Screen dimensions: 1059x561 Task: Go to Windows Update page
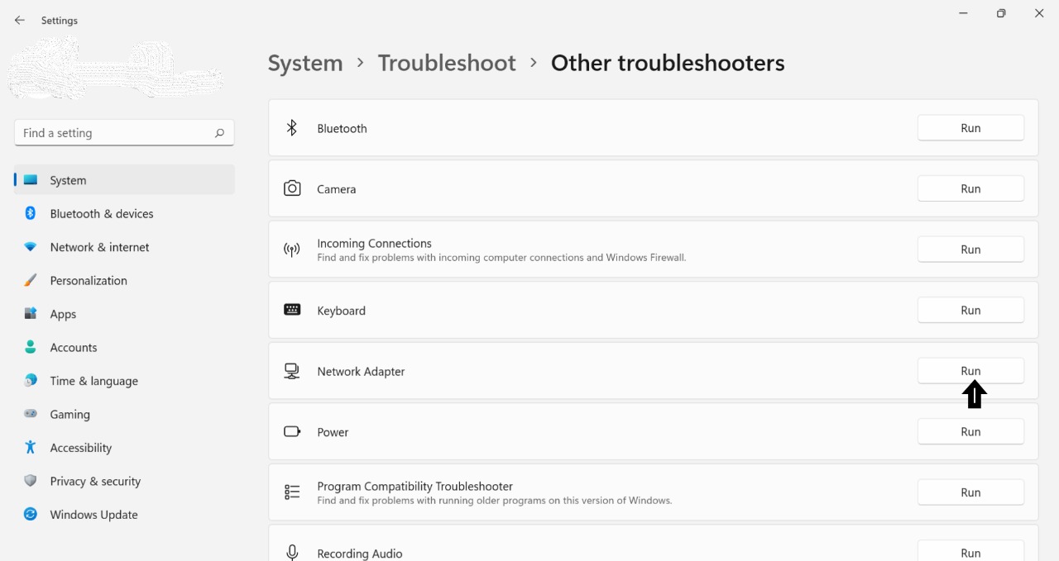click(93, 515)
